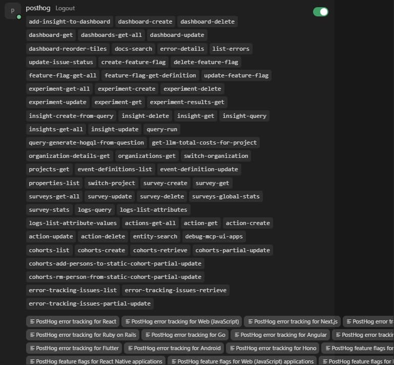The width and height of the screenshot is (394, 365).
Task: Click the logs-list-attribute-values chip
Action: pyautogui.click(x=73, y=223)
